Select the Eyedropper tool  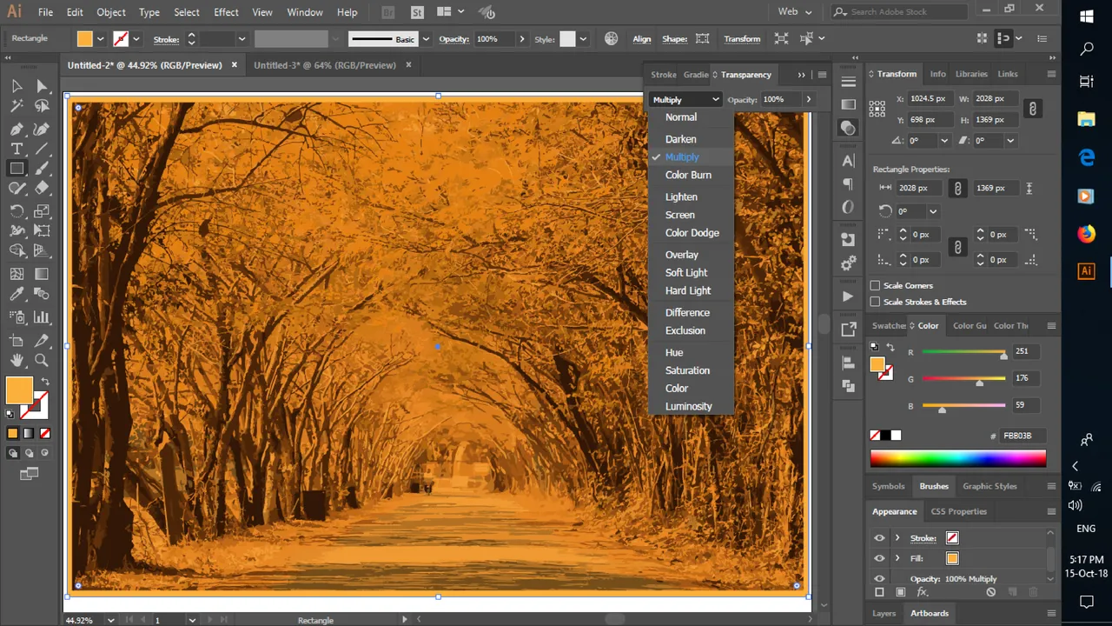[17, 295]
